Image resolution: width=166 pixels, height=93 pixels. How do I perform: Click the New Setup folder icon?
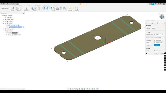(x=17, y=9)
